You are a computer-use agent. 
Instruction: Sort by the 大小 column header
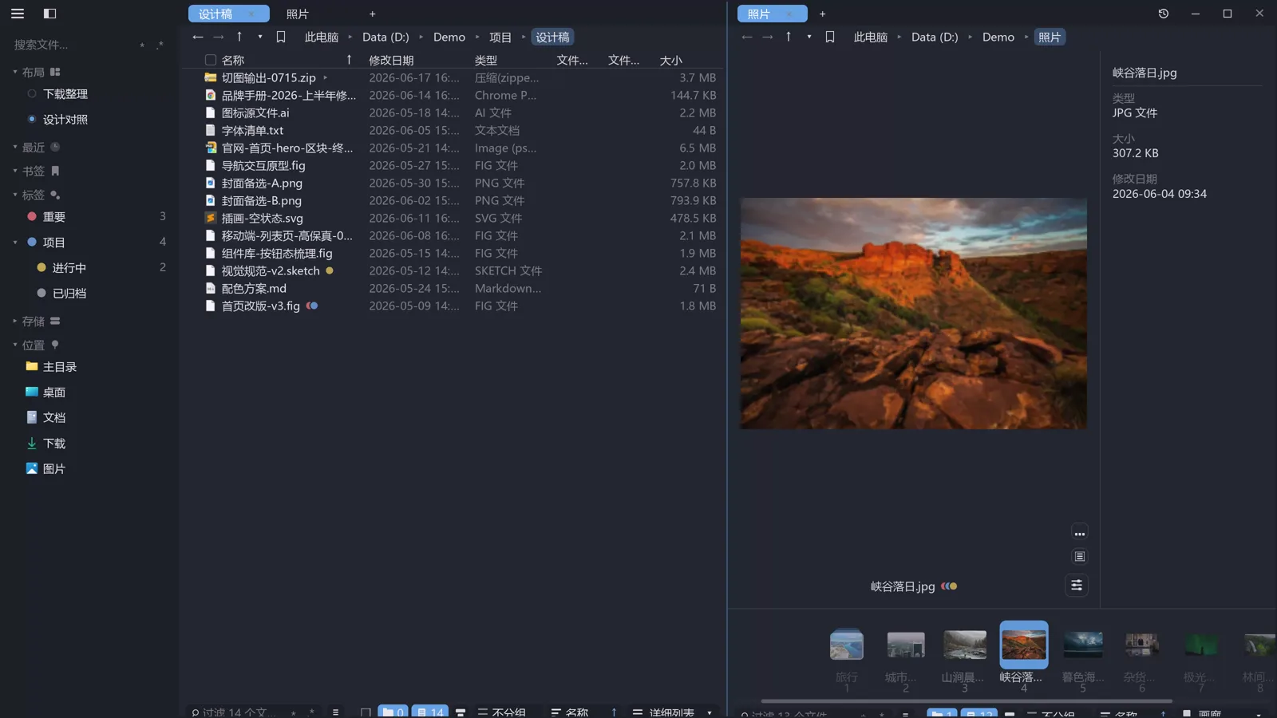671,60
